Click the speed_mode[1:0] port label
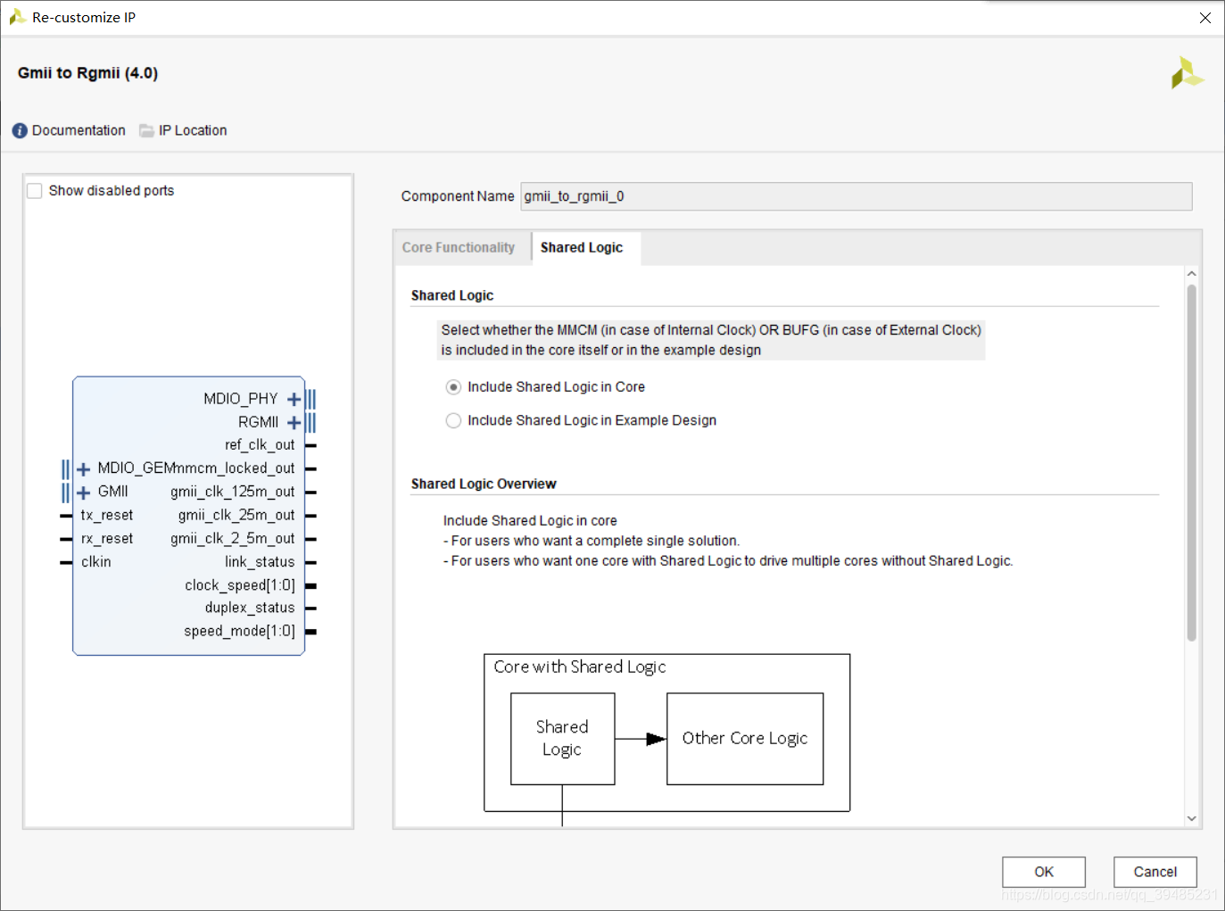1225x911 pixels. click(x=239, y=631)
